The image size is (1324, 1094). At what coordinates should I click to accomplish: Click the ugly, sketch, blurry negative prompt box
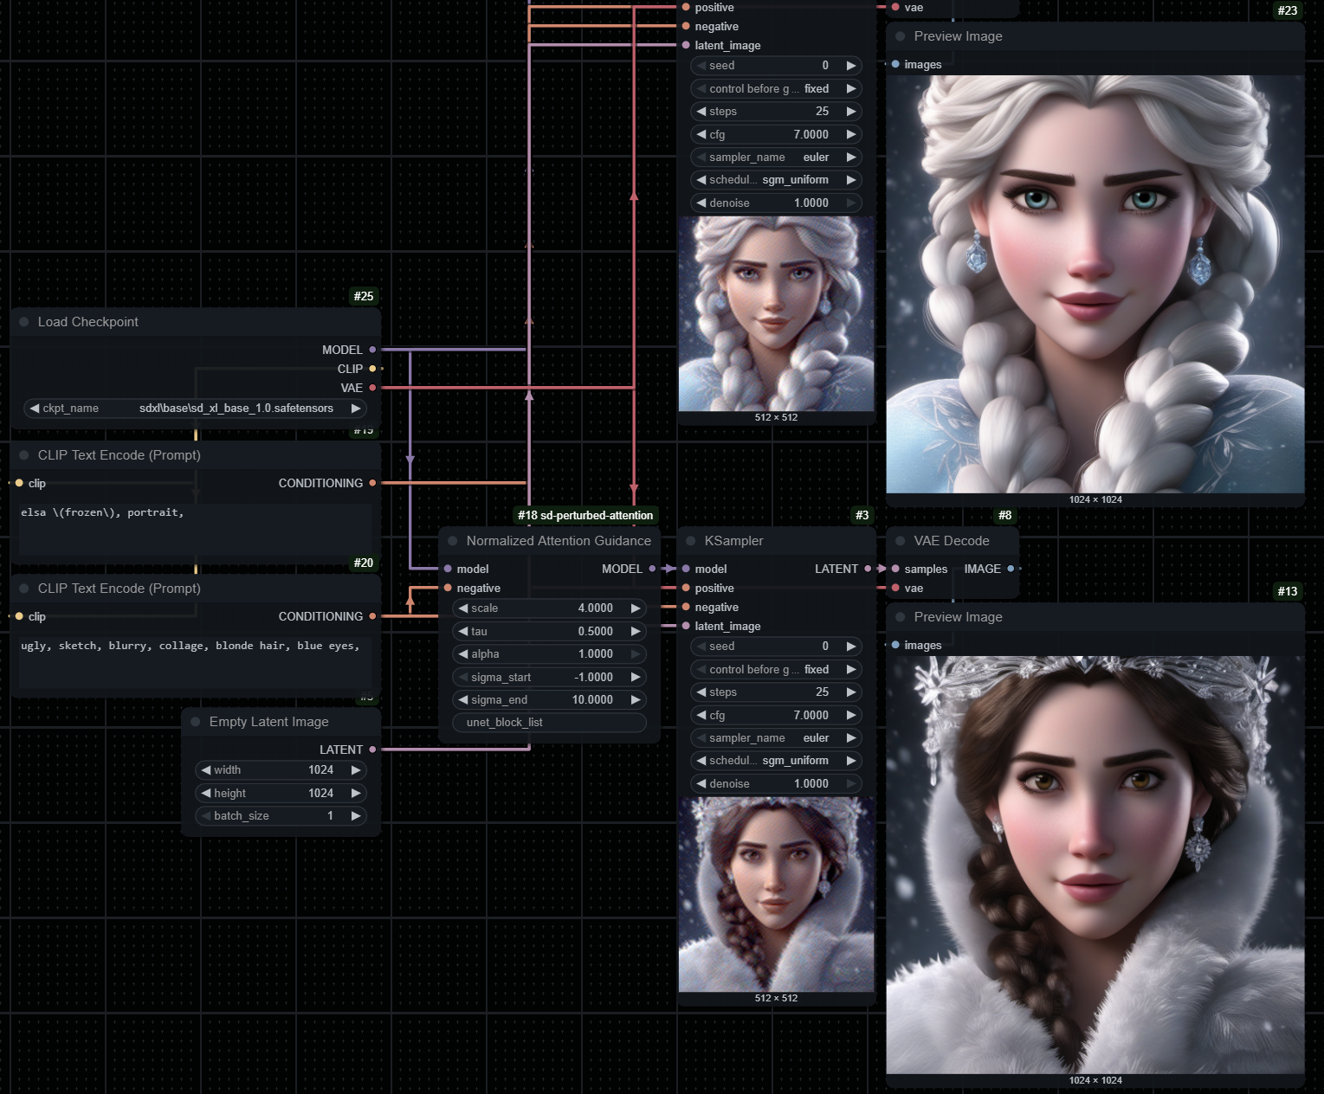[x=196, y=662]
